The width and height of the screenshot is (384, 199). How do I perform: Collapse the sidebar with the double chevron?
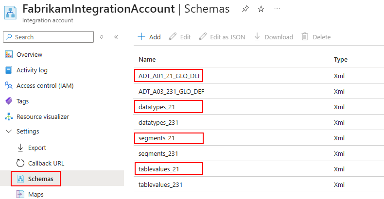pos(116,37)
